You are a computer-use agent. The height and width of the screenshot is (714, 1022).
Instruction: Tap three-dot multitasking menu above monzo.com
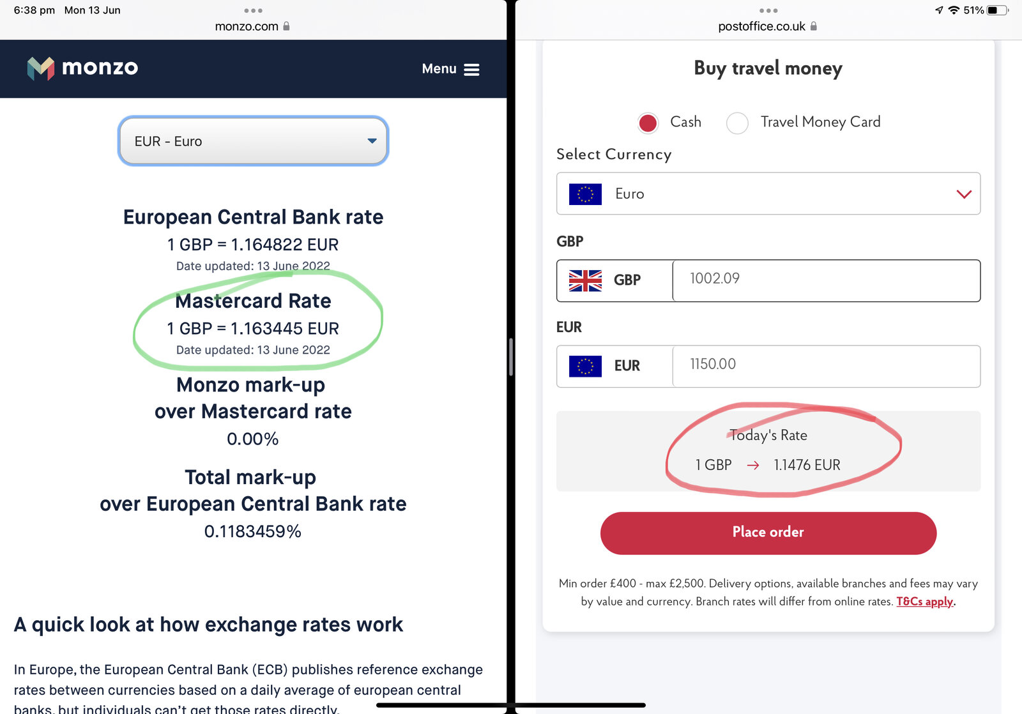click(x=253, y=11)
